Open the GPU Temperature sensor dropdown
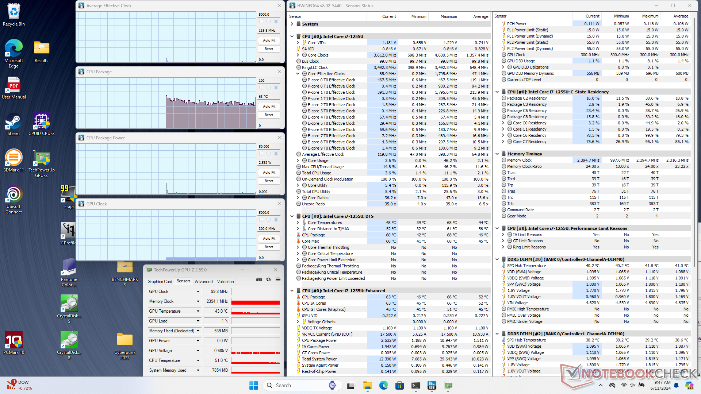This screenshot has height=394, width=701. [198, 311]
